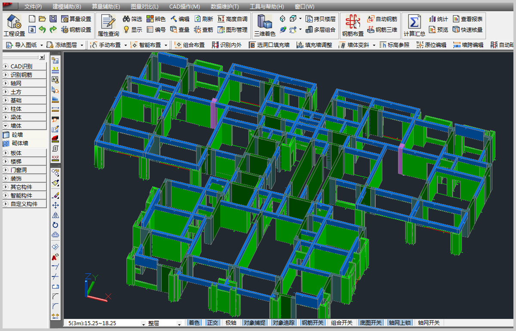Expand the 手动布置 dropdown arrow
This screenshot has width=516, height=331.
pyautogui.click(x=126, y=45)
